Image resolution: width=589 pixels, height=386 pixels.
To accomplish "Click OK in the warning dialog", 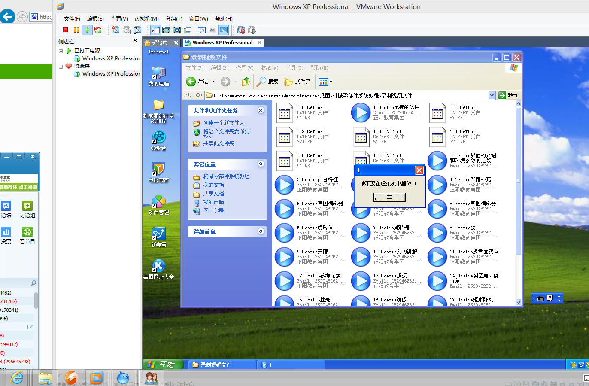I will tap(389, 197).
